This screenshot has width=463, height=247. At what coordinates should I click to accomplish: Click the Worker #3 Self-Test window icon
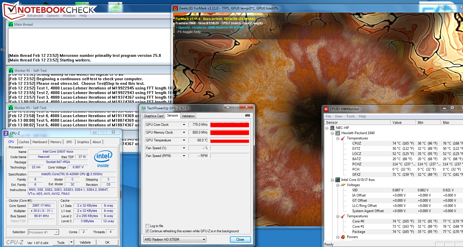[11, 108]
